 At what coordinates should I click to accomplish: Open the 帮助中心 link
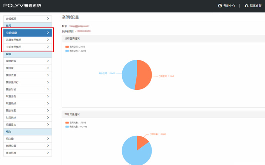point(229,6)
